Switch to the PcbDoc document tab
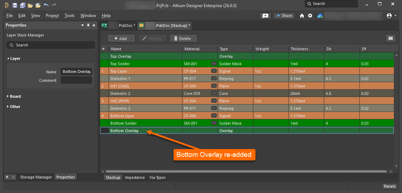 [119, 25]
